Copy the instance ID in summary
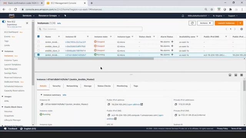Image resolution: width=246 pixels, height=138 pixels. tap(42, 104)
